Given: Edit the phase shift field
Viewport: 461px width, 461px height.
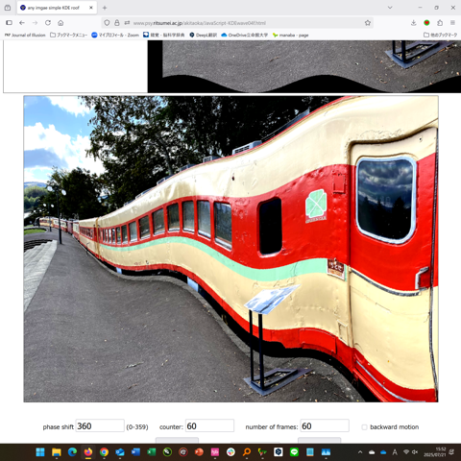Looking at the screenshot, I should (x=100, y=425).
